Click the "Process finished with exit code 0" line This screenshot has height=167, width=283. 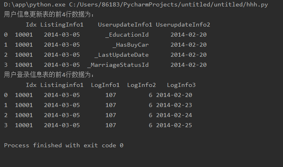point(64,145)
